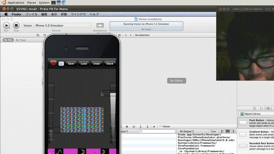The width and height of the screenshot is (274, 154).
Task: Click the code snippet library braces icon
Action: (261, 108)
